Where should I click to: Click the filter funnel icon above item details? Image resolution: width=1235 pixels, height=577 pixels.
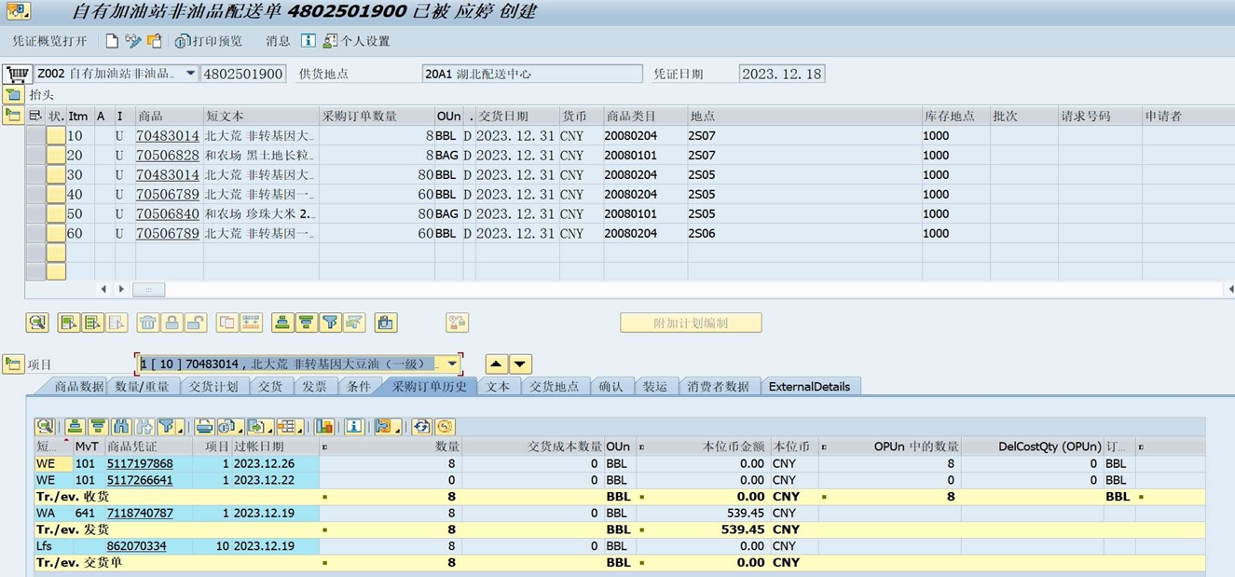(x=330, y=323)
